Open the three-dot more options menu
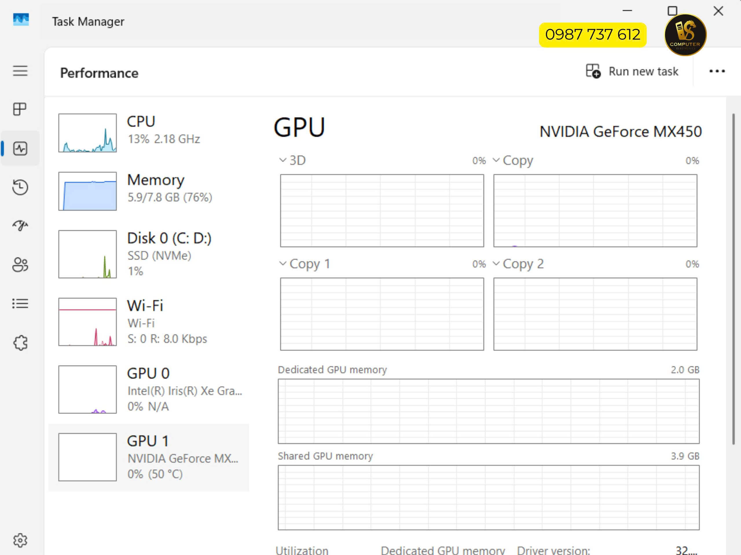 717,71
